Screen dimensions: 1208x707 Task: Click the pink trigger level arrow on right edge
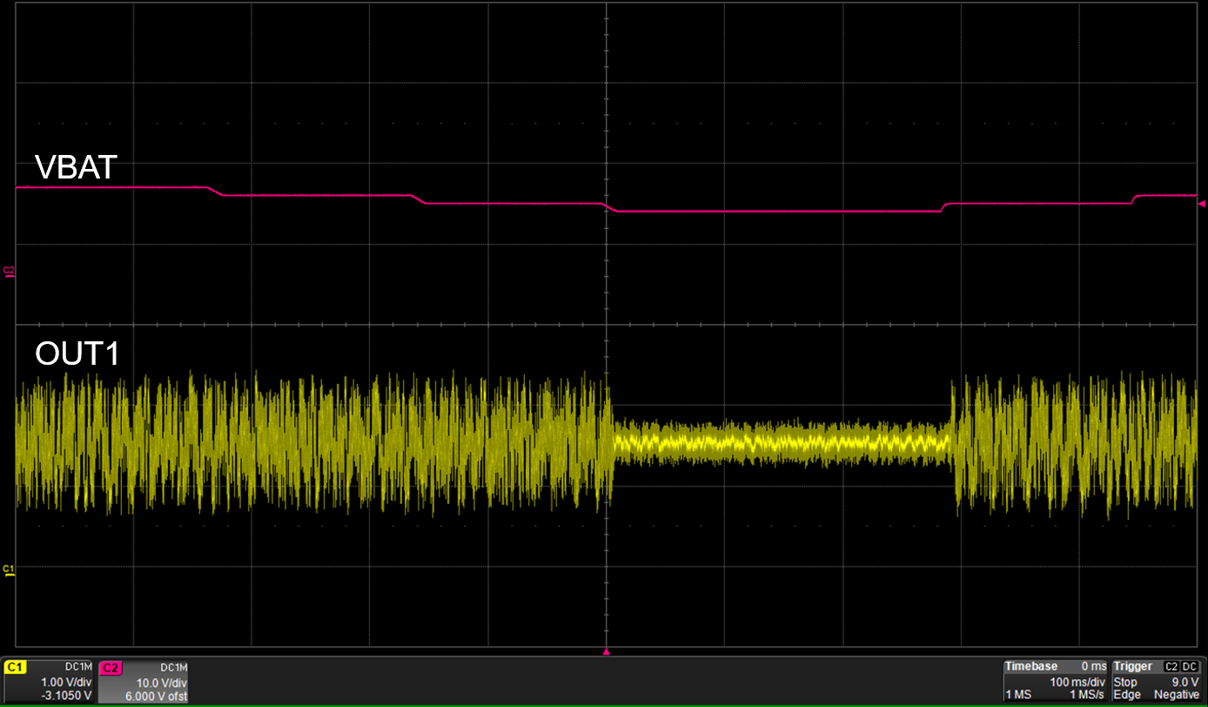point(1202,203)
